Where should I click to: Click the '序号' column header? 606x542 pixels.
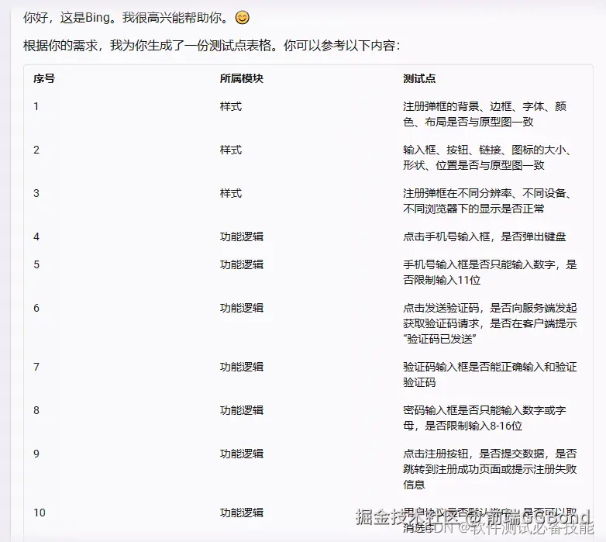click(44, 78)
